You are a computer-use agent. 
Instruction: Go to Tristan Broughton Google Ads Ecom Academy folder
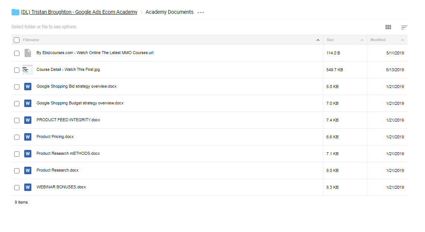[x=79, y=12]
